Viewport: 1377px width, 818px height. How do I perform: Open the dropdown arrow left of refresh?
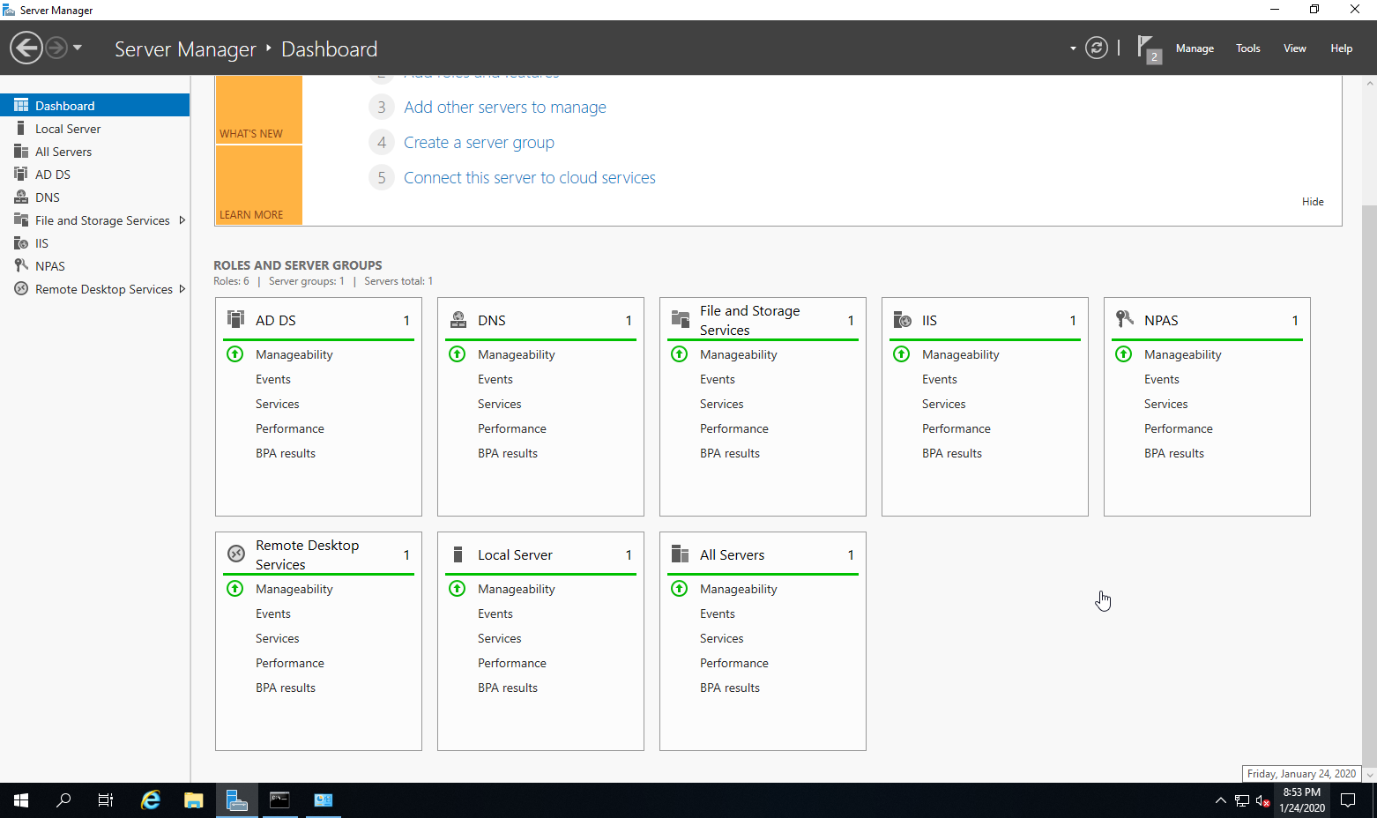[1073, 48]
